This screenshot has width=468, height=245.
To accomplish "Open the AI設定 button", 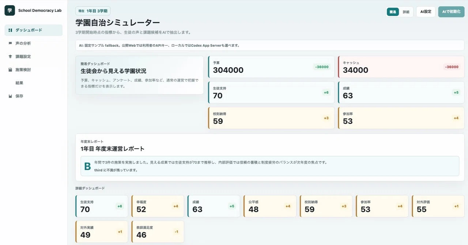I will coord(426,12).
